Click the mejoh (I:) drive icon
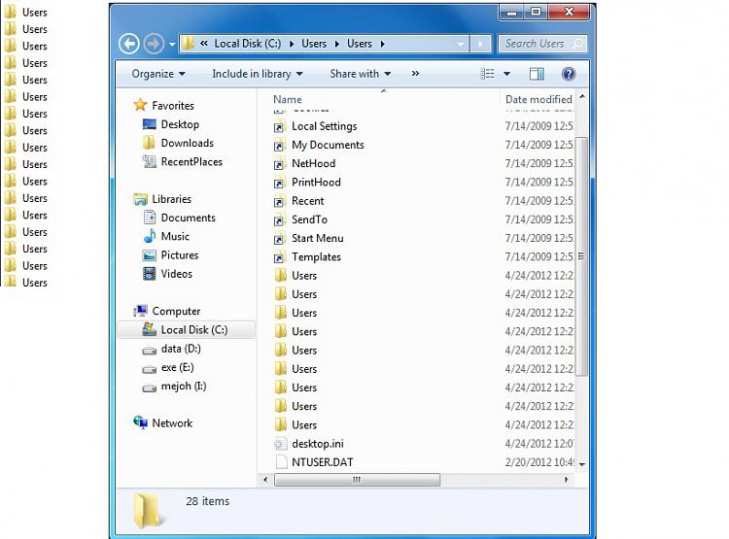Viewport: 729px width, 539px height. click(x=150, y=388)
